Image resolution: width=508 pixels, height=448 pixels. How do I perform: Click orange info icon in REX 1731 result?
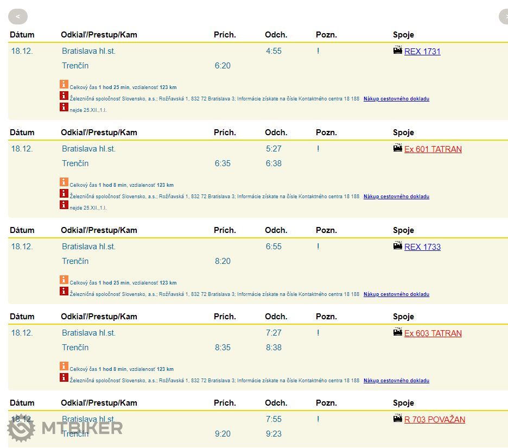(x=64, y=85)
